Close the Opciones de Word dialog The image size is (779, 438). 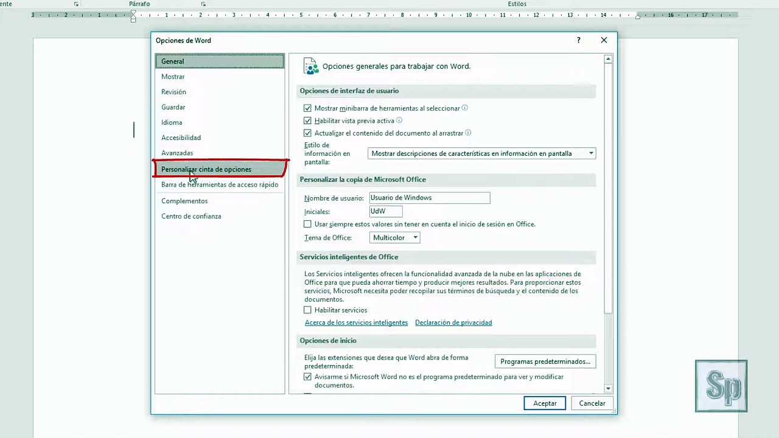(604, 40)
